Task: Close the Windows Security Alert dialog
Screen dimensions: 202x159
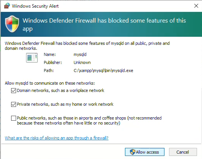Action: point(196,6)
